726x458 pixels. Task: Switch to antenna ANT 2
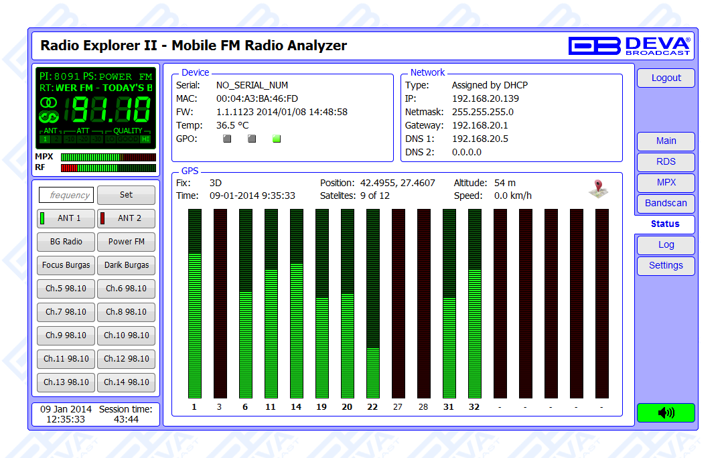coord(126,218)
